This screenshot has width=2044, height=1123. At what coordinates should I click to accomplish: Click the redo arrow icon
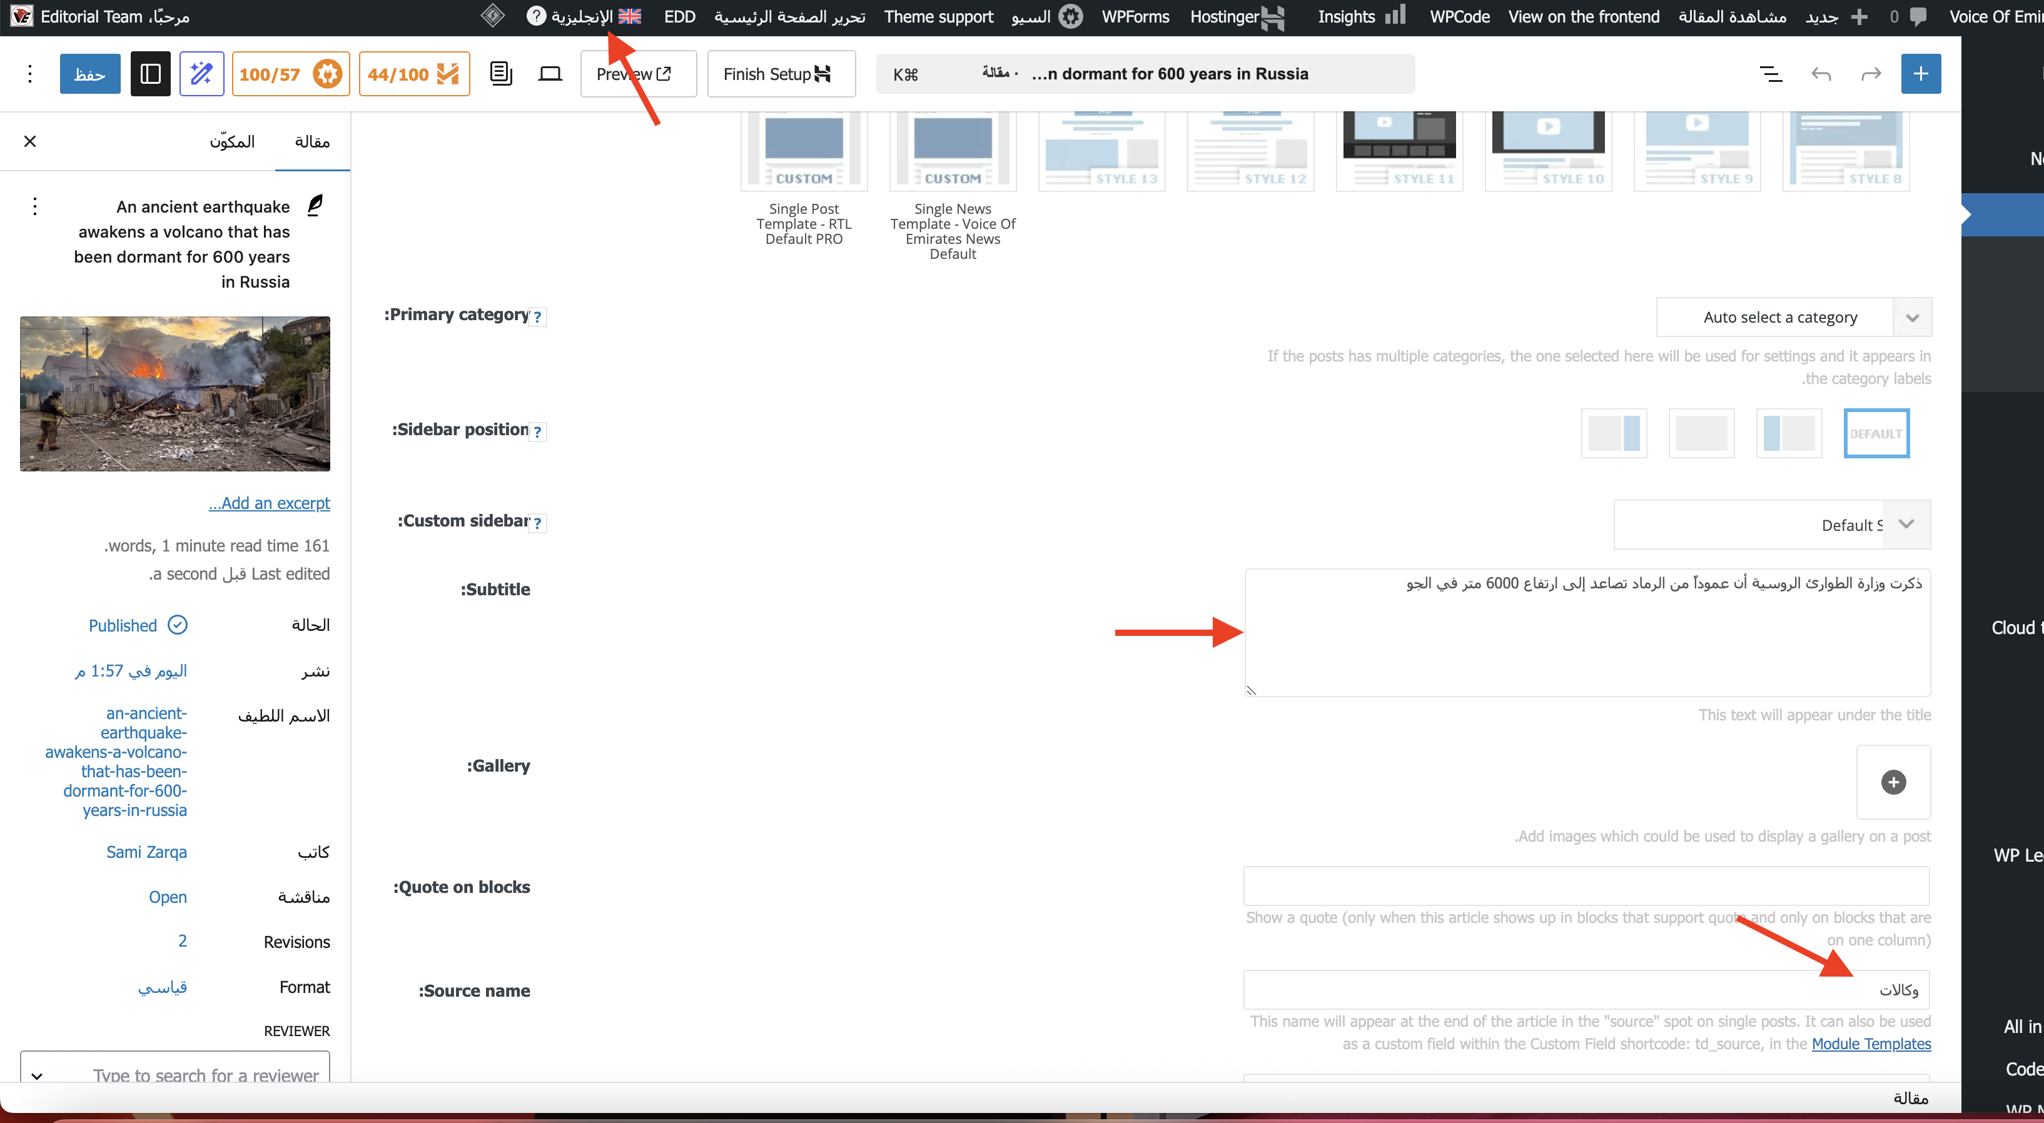(x=1871, y=74)
